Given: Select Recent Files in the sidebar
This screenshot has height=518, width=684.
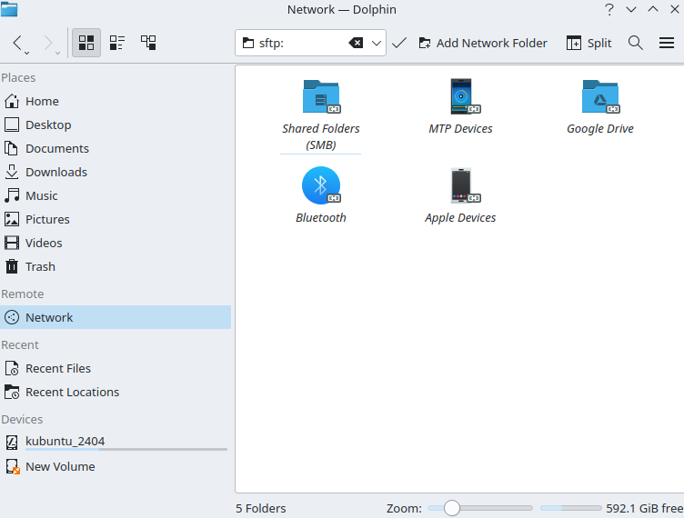Looking at the screenshot, I should click(x=58, y=368).
